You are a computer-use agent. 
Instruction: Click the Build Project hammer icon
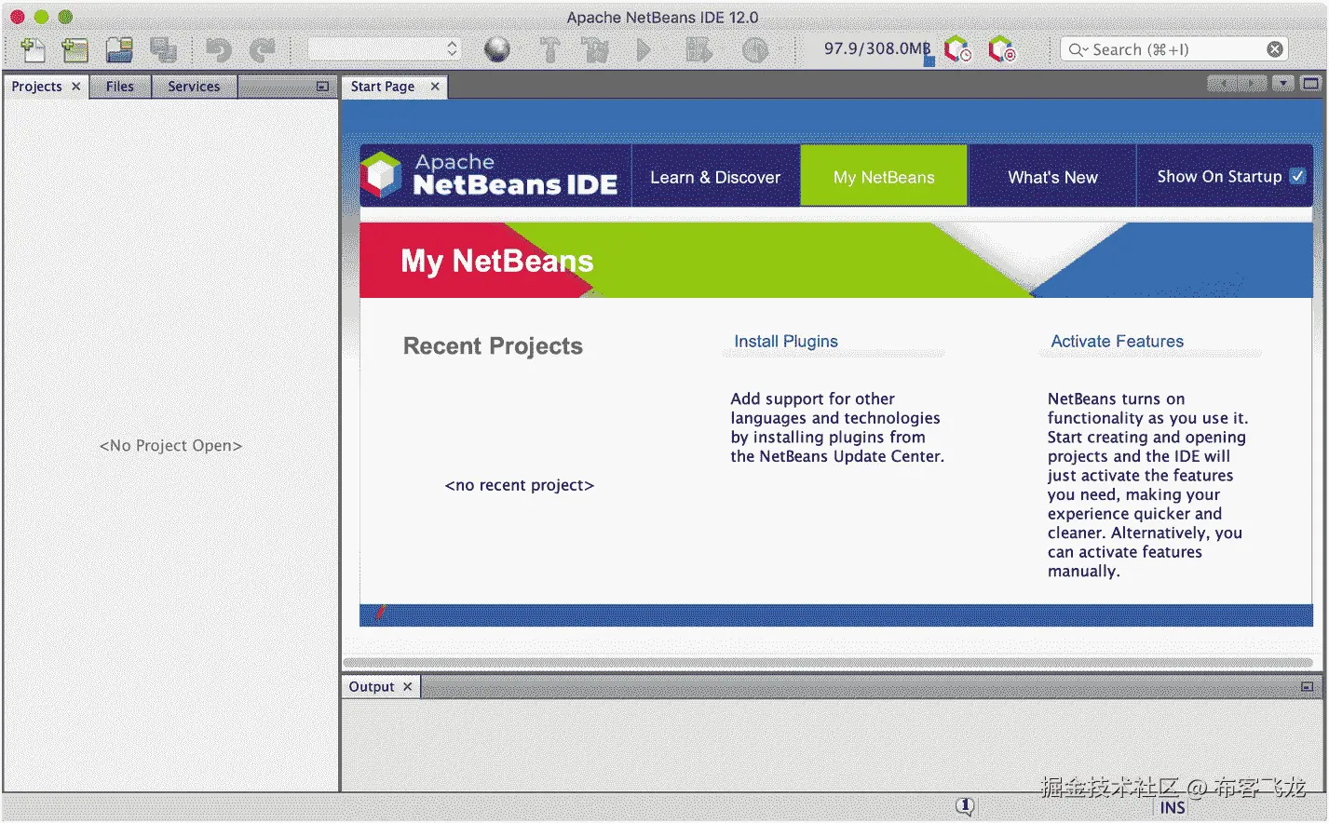tap(550, 49)
